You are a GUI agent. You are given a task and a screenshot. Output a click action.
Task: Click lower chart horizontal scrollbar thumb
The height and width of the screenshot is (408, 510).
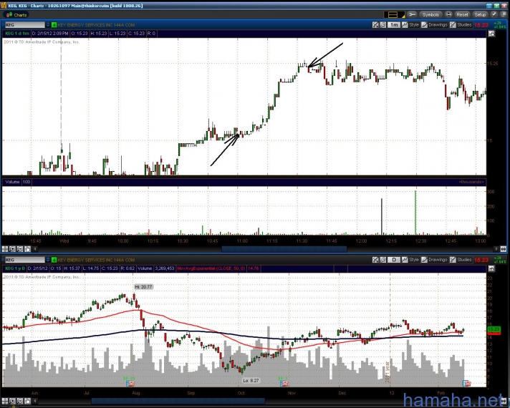point(178,401)
